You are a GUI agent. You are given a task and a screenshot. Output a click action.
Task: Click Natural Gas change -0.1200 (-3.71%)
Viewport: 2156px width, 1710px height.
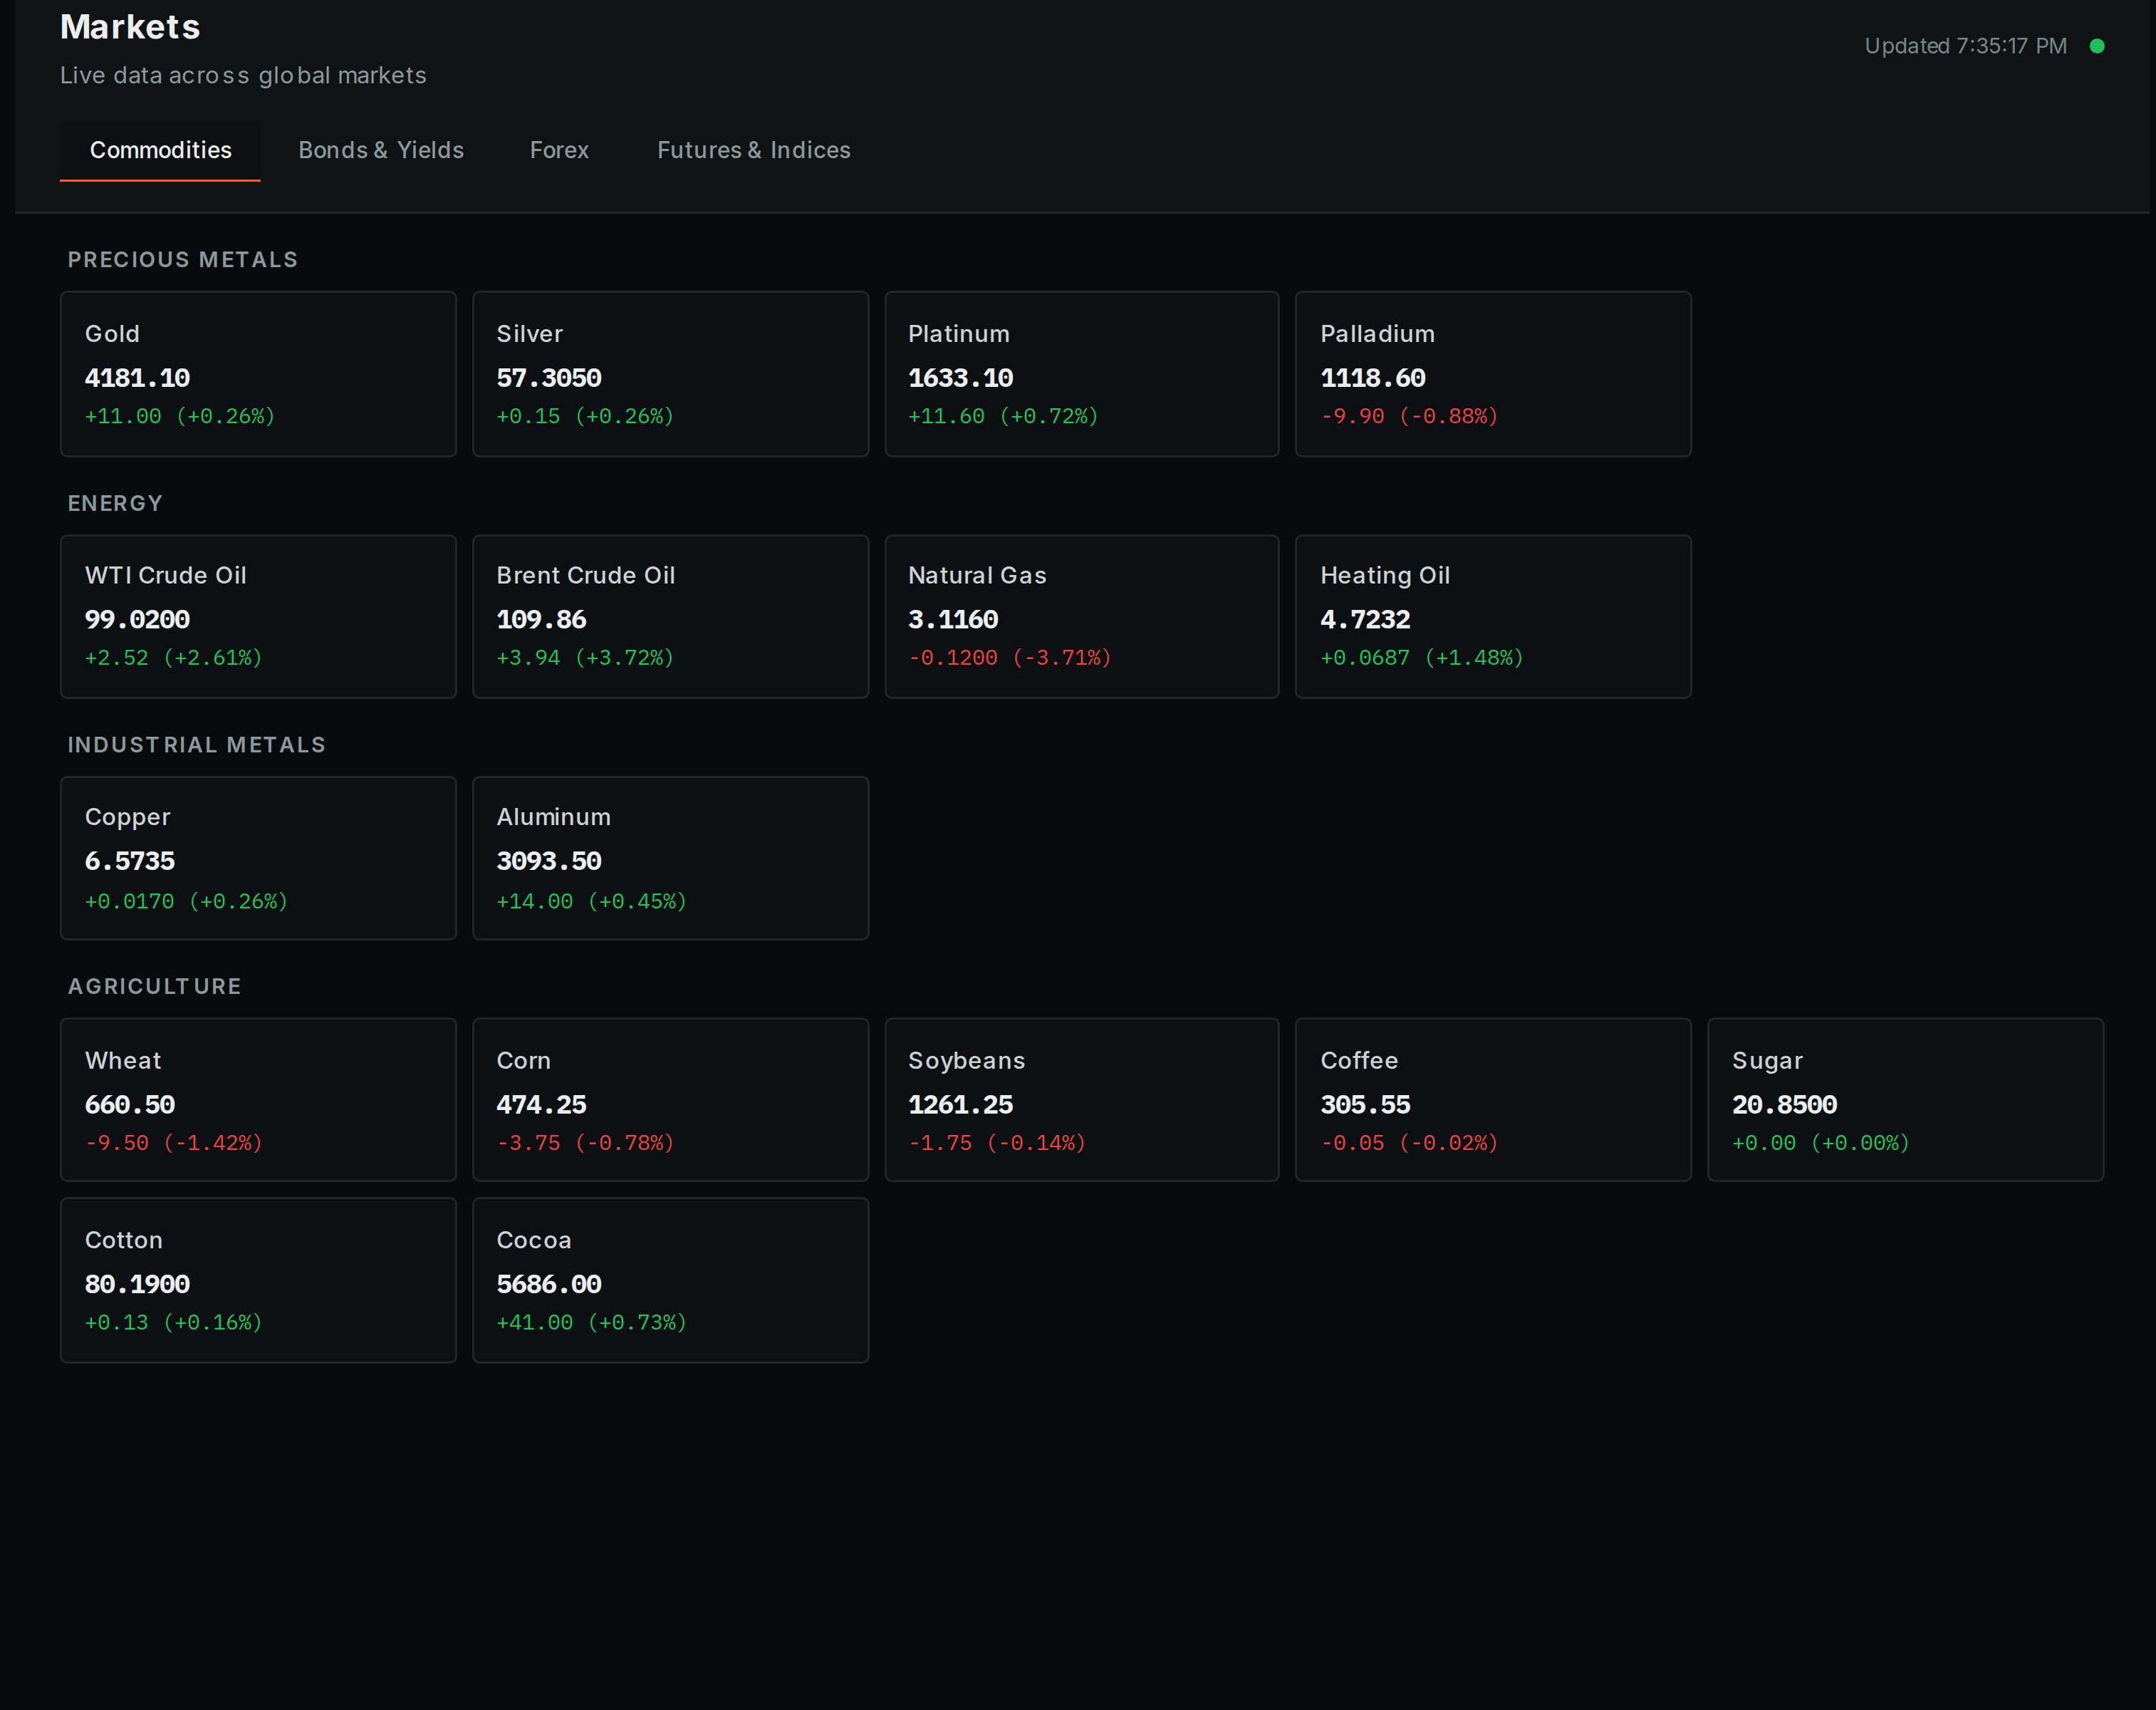(1010, 658)
